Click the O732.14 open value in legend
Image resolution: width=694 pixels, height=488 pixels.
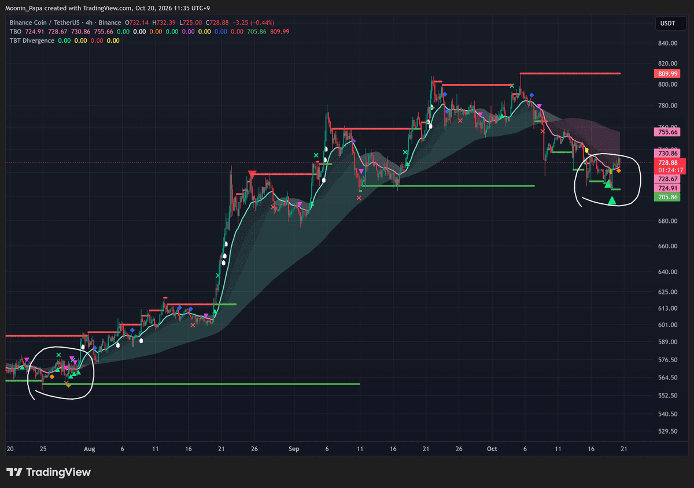[x=137, y=22]
